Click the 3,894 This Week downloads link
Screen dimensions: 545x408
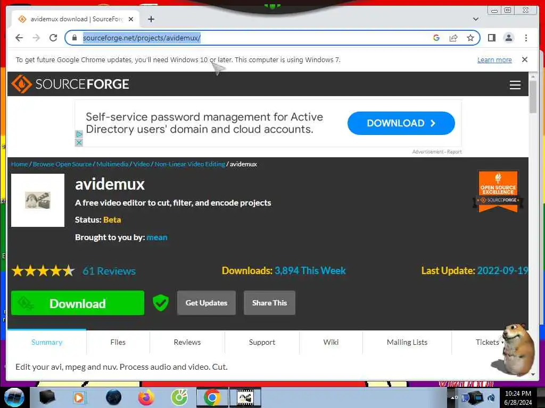(310, 270)
